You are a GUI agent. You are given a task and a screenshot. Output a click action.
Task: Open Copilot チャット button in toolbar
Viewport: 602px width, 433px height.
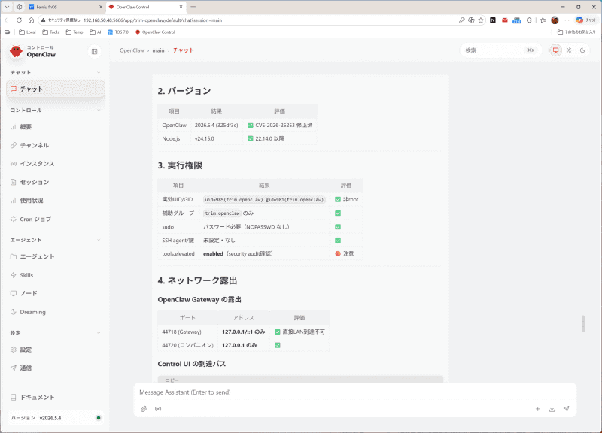(x=586, y=20)
